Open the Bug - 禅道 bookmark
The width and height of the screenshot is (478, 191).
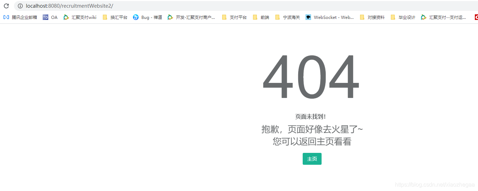pyautogui.click(x=148, y=17)
